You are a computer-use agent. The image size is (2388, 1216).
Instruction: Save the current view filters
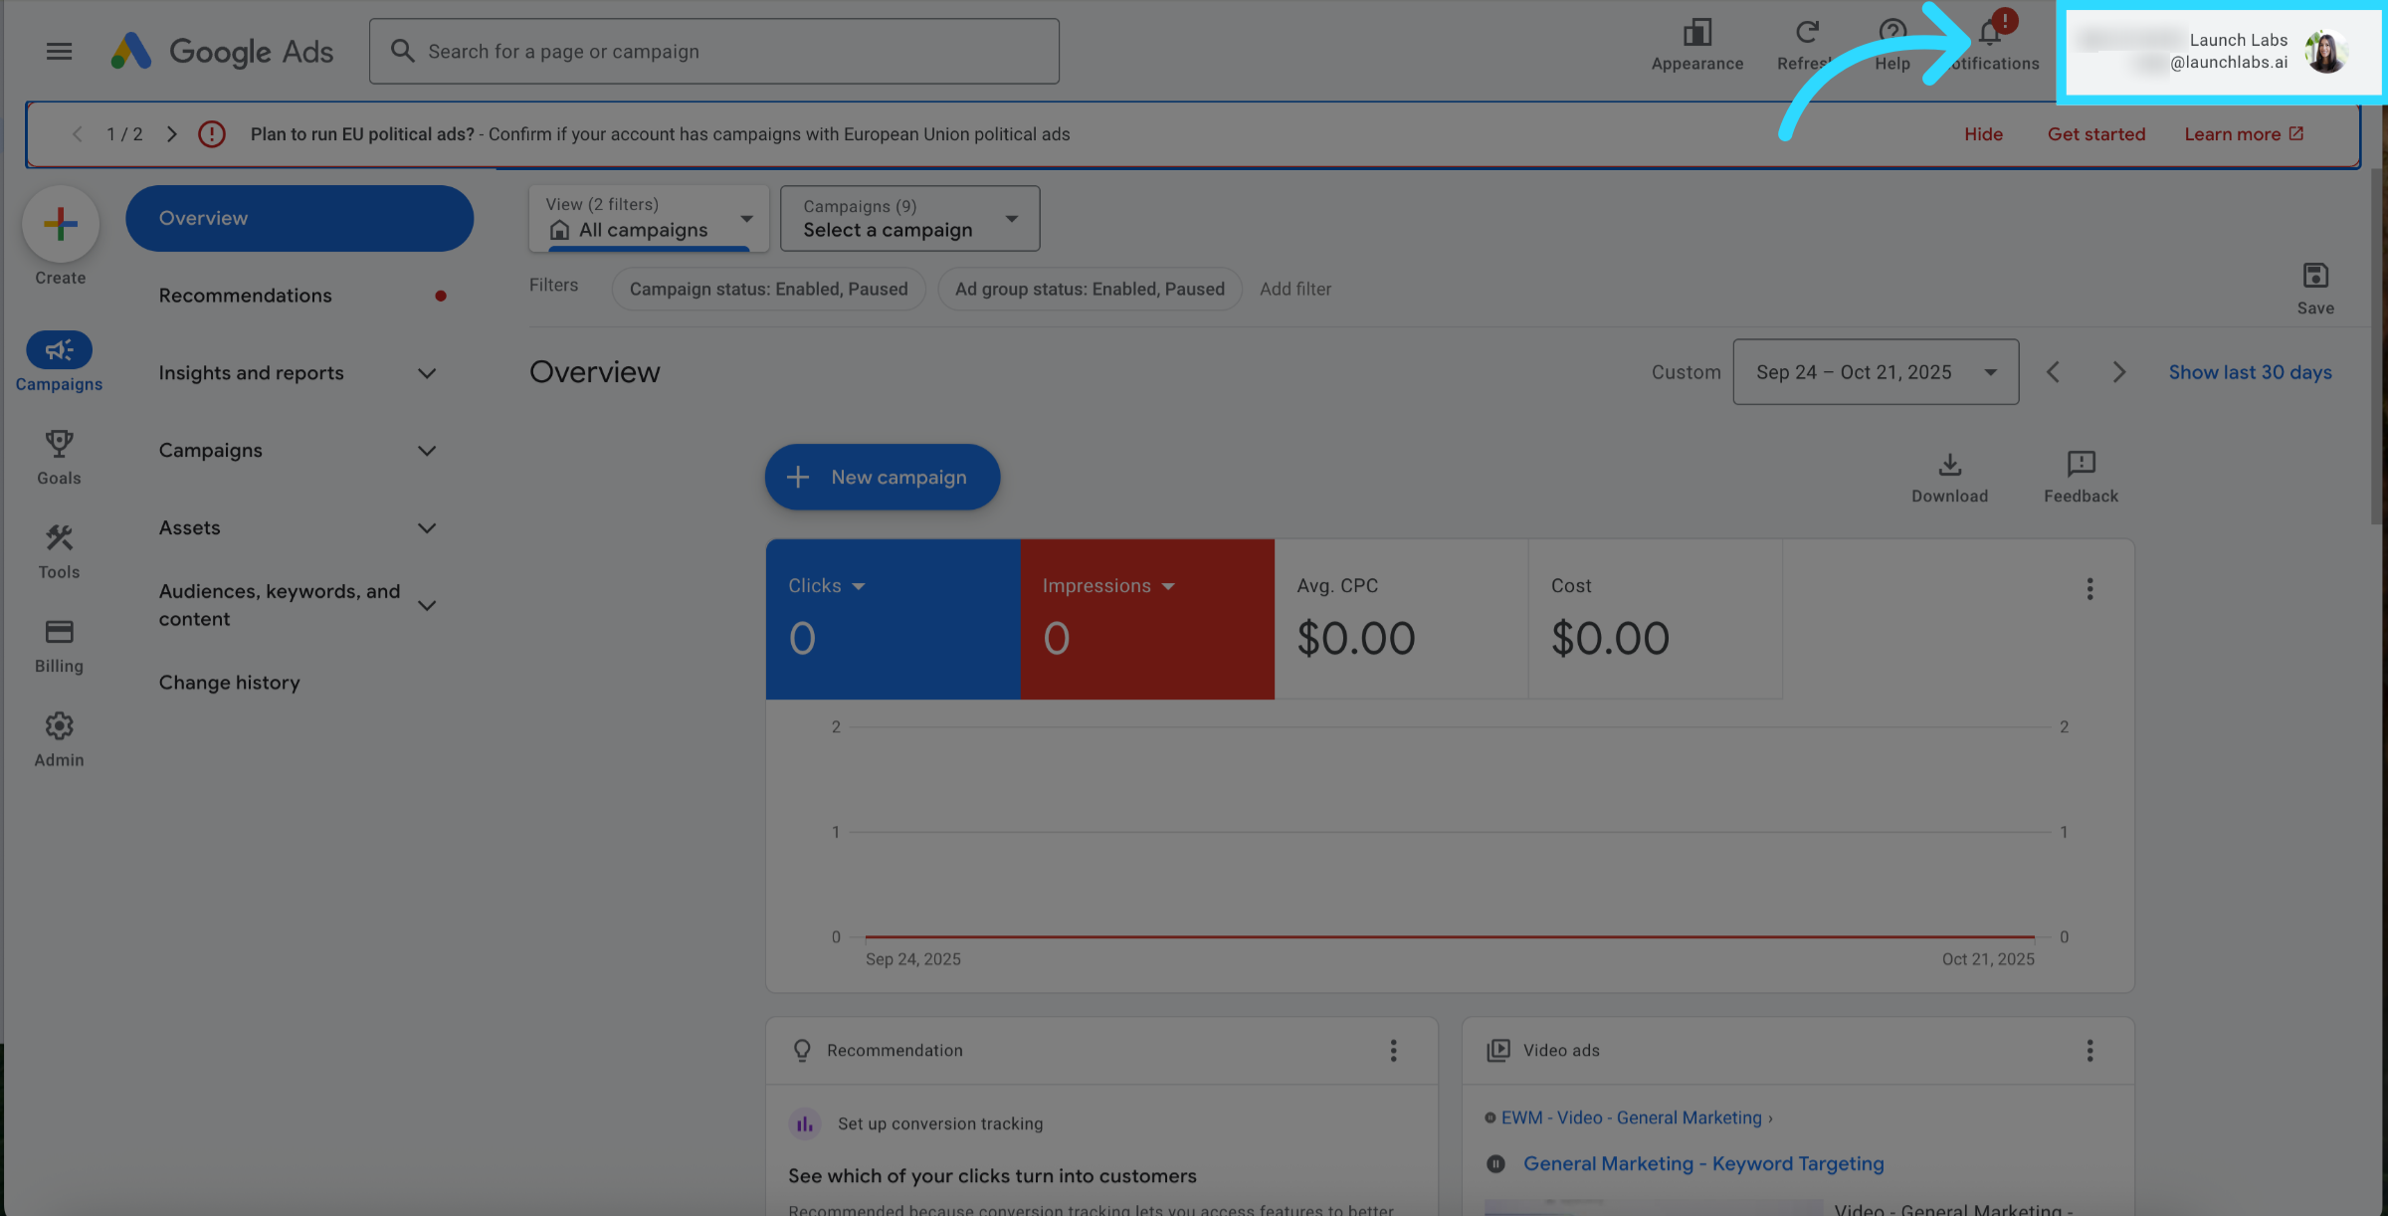[2314, 288]
